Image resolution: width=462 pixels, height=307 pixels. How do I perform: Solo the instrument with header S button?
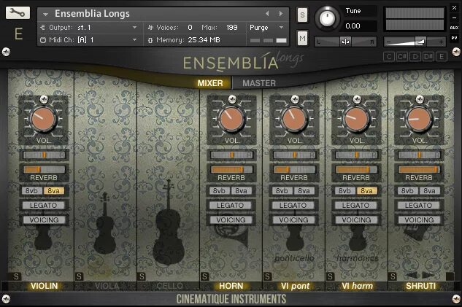(302, 15)
